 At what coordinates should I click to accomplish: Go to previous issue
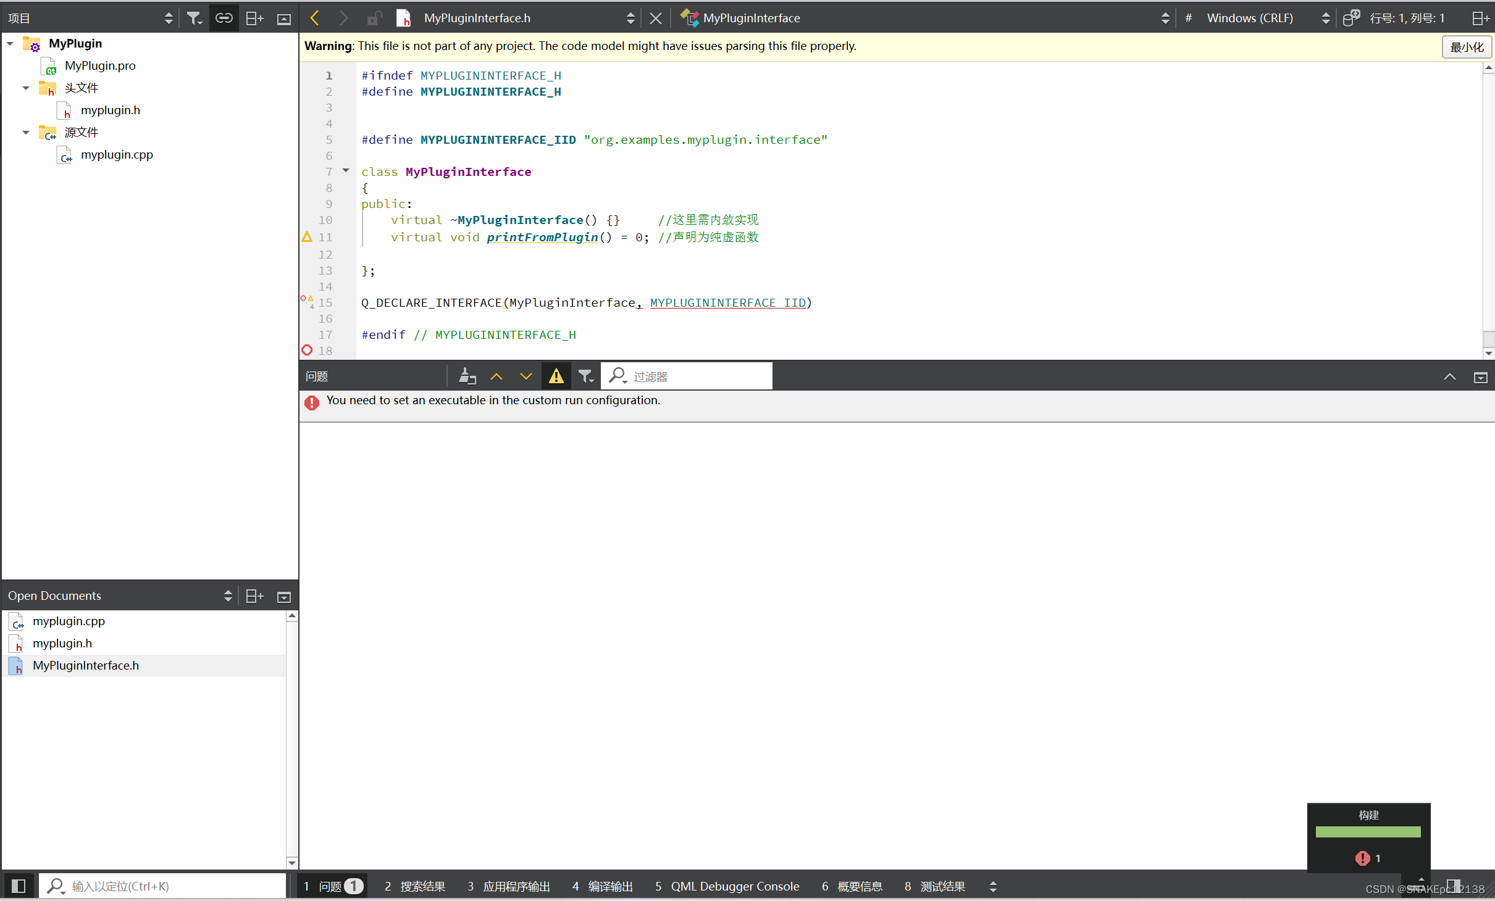496,376
